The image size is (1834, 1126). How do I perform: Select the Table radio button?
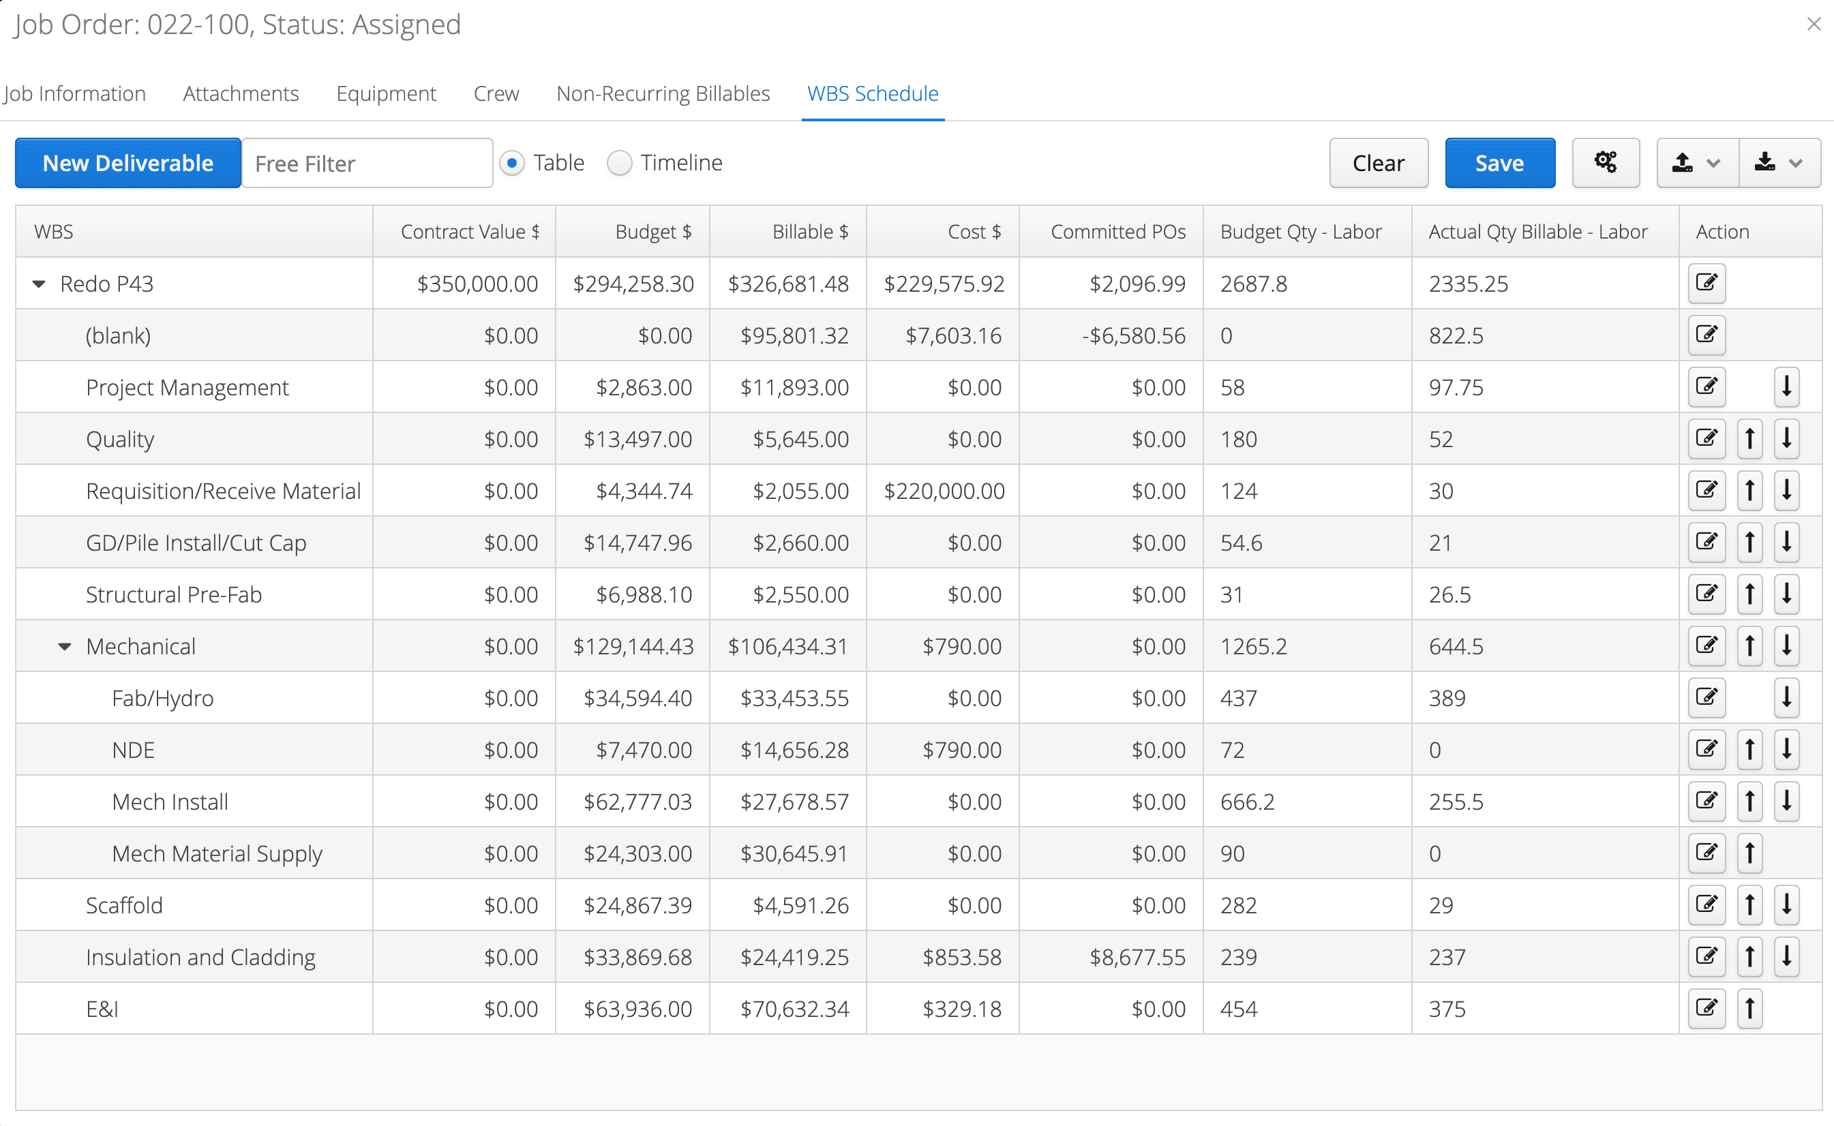point(513,162)
